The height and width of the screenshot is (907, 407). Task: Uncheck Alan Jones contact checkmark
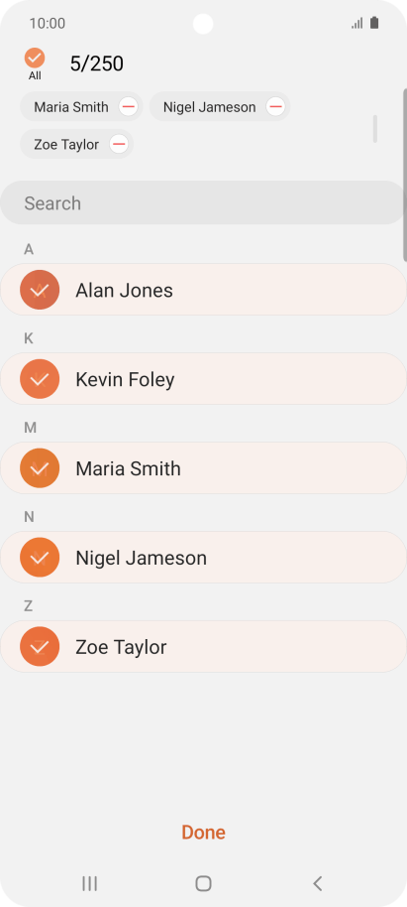pyautogui.click(x=40, y=290)
